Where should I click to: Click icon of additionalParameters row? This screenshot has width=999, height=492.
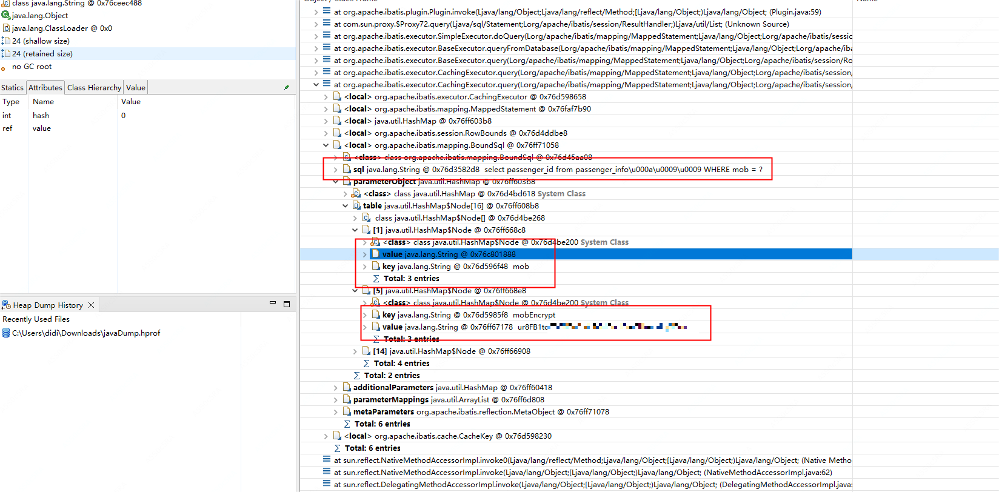(x=347, y=387)
